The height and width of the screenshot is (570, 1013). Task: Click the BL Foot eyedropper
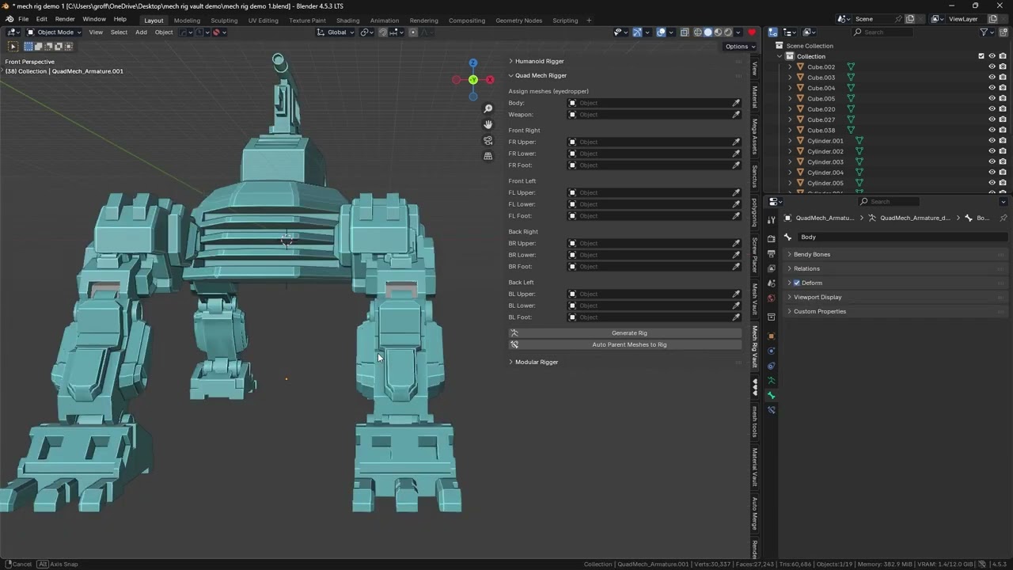(736, 317)
